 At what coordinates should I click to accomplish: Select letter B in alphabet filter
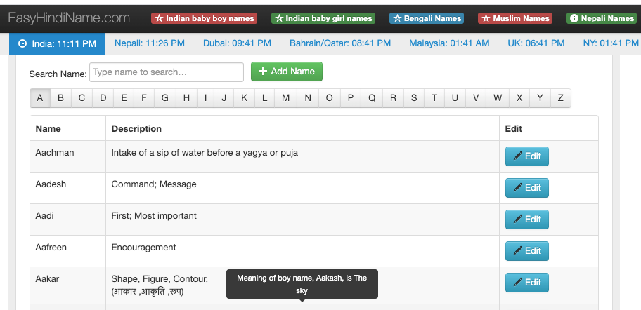coord(60,98)
